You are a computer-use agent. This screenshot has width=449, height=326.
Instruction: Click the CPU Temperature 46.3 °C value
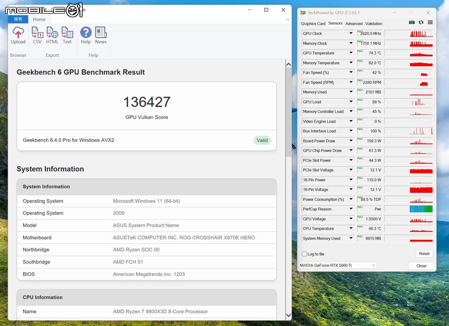click(375, 228)
